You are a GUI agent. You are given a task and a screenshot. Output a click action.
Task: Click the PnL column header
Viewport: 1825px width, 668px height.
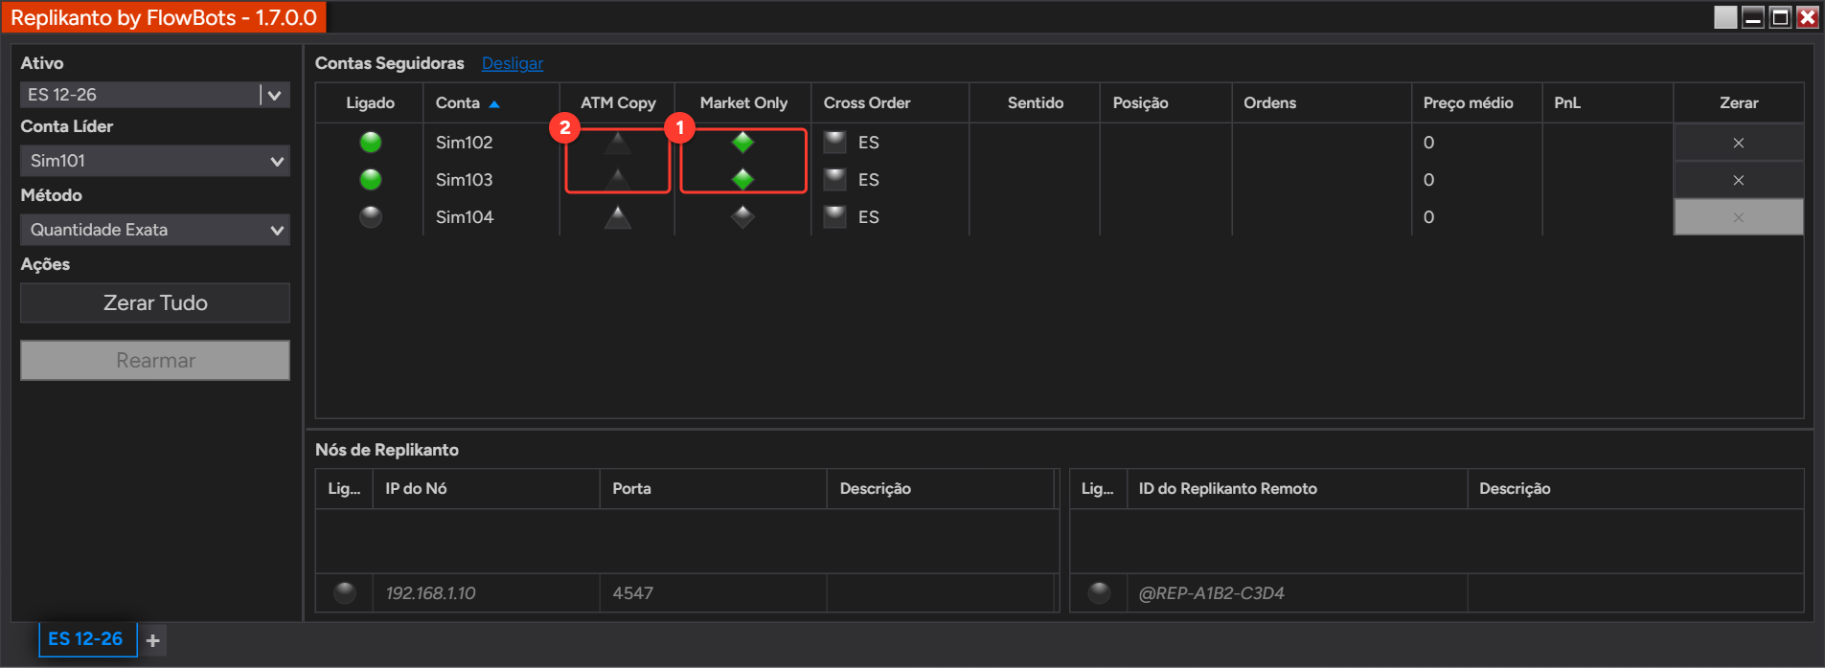1608,102
